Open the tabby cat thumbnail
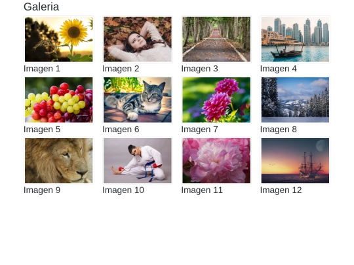 pos(138,100)
